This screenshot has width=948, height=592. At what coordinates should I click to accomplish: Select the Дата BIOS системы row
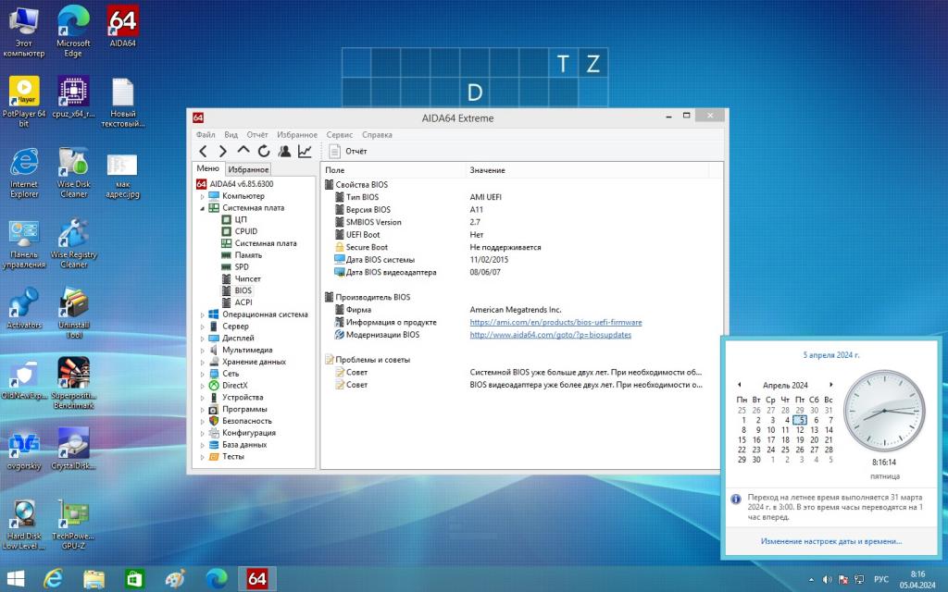pos(521,260)
